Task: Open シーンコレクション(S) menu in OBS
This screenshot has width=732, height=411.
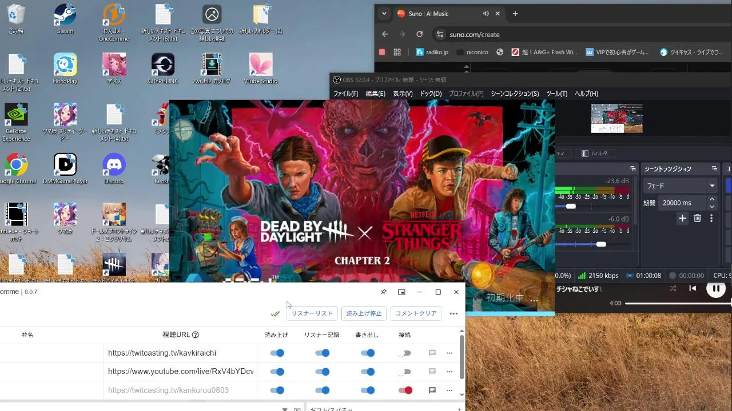Action: [515, 94]
